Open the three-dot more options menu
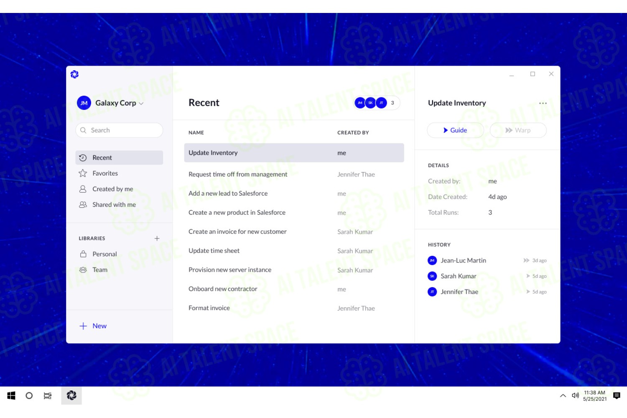 pyautogui.click(x=543, y=103)
